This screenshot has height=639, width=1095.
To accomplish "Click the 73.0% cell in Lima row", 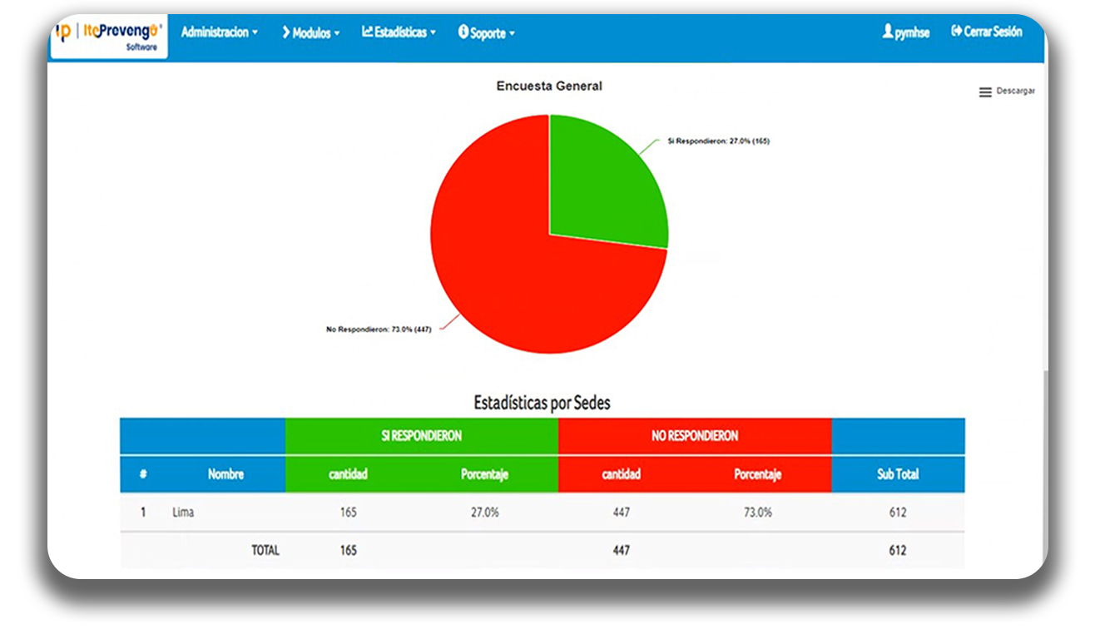I will [x=758, y=513].
